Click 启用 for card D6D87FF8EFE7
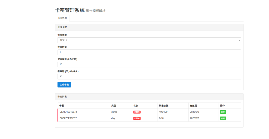Screen dimensions: 269x139 [223, 118]
